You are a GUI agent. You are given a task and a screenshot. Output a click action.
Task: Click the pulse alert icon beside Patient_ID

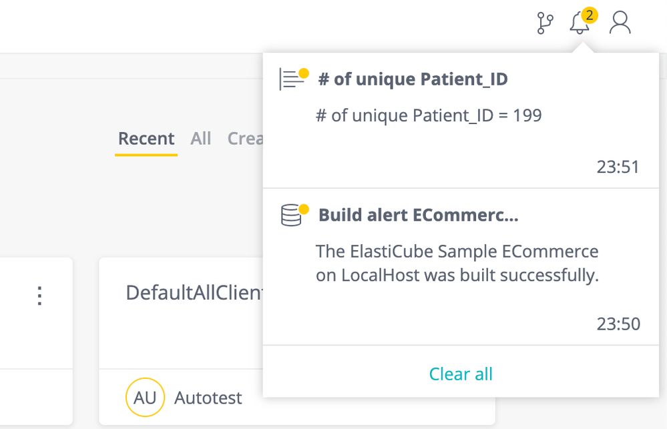point(290,80)
